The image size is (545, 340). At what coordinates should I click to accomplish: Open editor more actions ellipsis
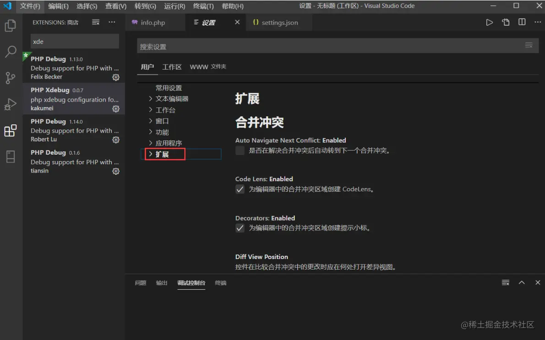click(538, 22)
